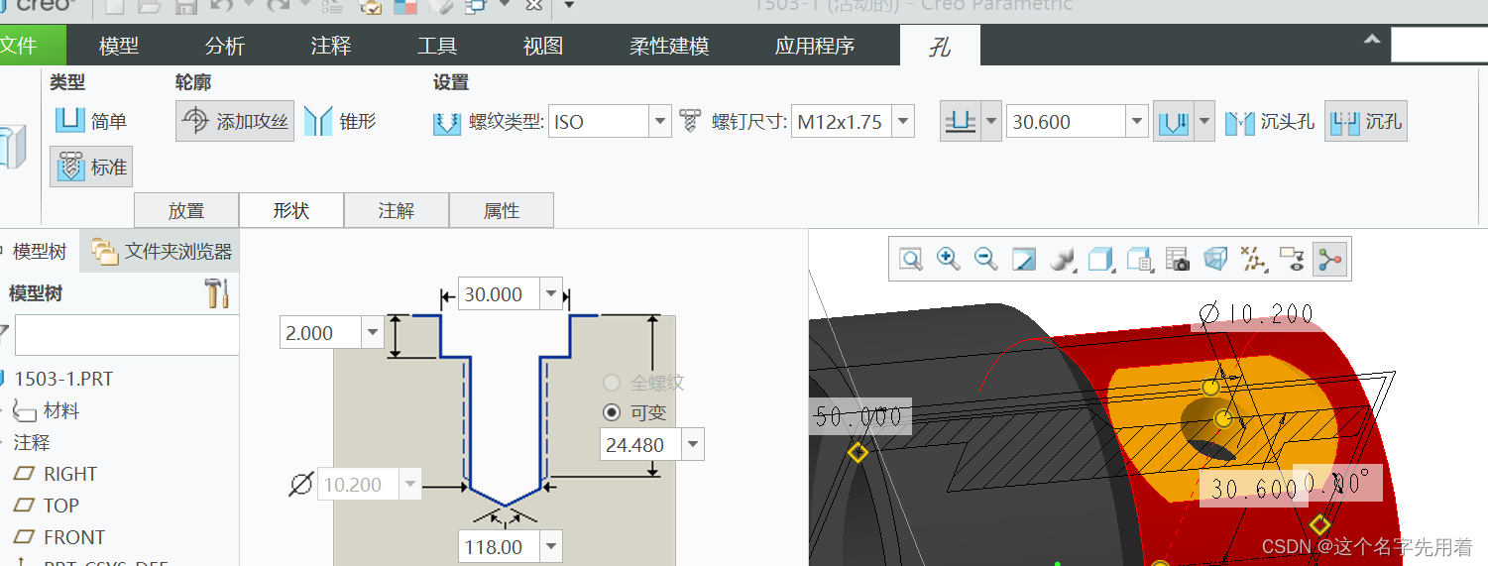1488x566 pixels.
Task: Toggle the 锥形 tapered hole option
Action: click(340, 122)
